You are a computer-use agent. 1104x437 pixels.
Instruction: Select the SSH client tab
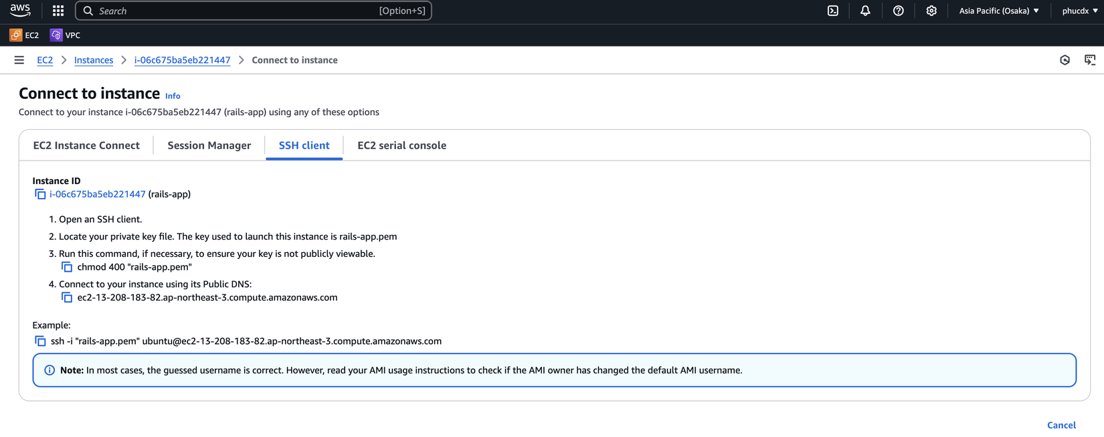pyautogui.click(x=304, y=145)
